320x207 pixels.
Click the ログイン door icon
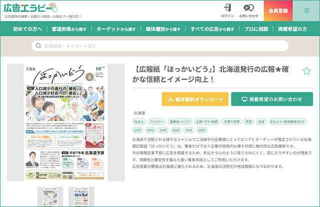point(227,7)
